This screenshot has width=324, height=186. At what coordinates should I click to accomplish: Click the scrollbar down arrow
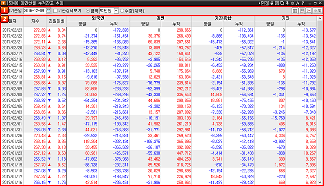[x=320, y=182]
